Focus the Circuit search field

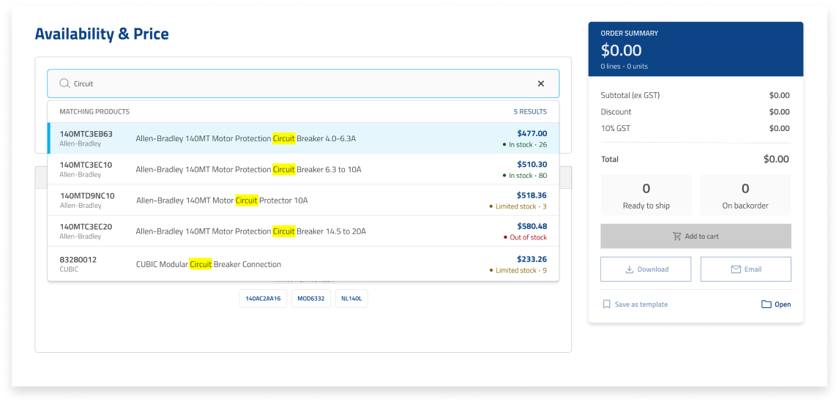point(303,83)
